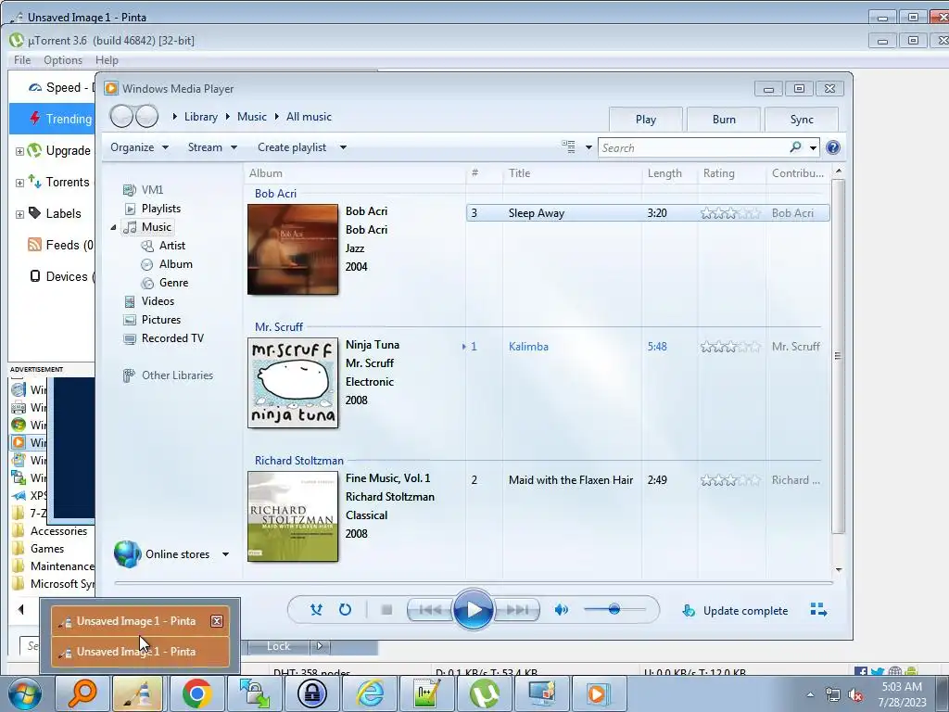949x712 pixels.
Task: Switch to the Play tab
Action: (646, 120)
